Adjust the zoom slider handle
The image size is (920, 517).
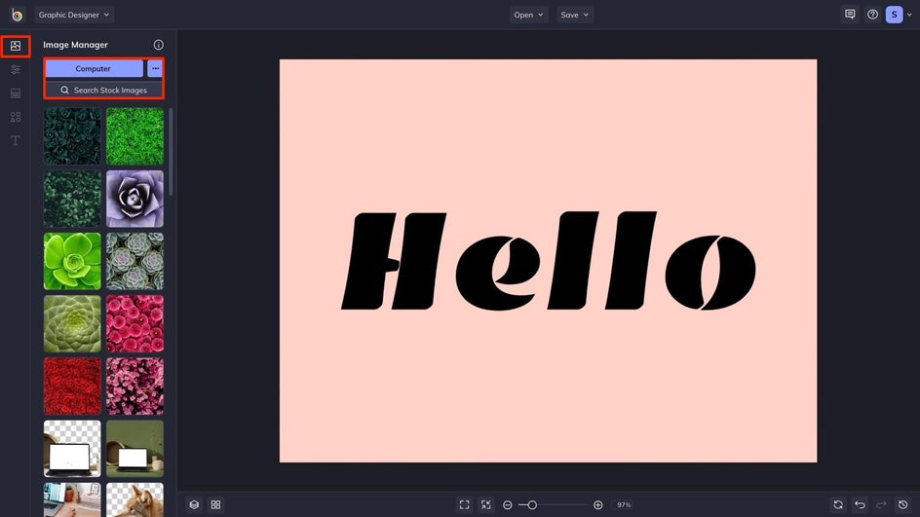[532, 504]
